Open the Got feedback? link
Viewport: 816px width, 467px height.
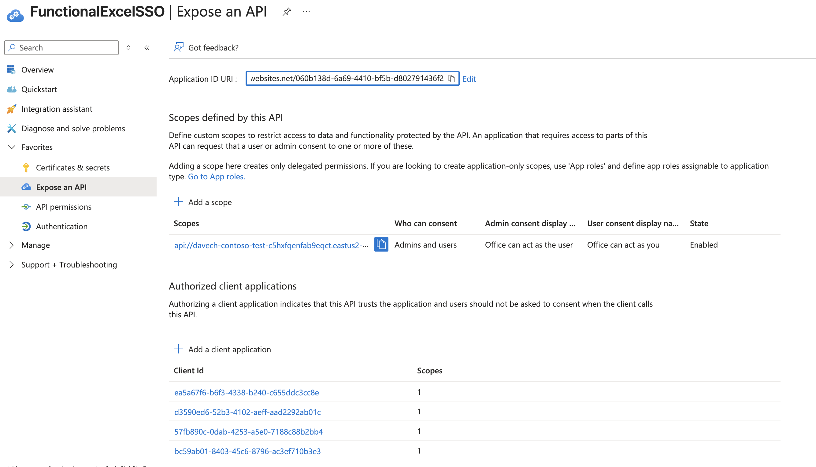pyautogui.click(x=206, y=47)
